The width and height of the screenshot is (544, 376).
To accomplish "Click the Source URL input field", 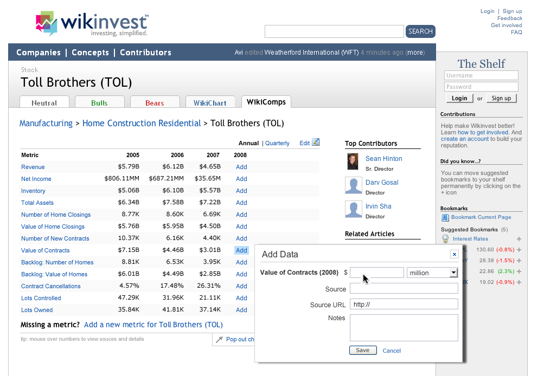I will click(404, 304).
